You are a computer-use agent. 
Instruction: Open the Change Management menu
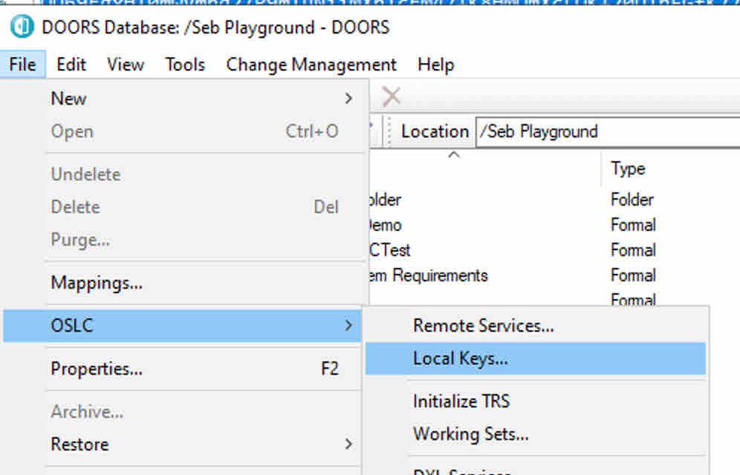(311, 65)
